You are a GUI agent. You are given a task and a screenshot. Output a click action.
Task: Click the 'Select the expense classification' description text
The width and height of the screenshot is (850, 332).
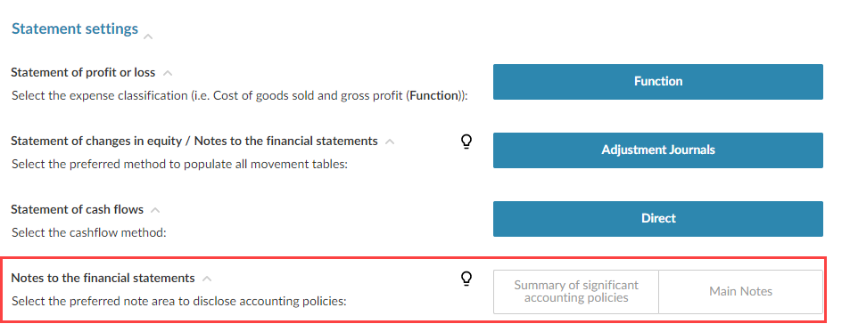(240, 96)
